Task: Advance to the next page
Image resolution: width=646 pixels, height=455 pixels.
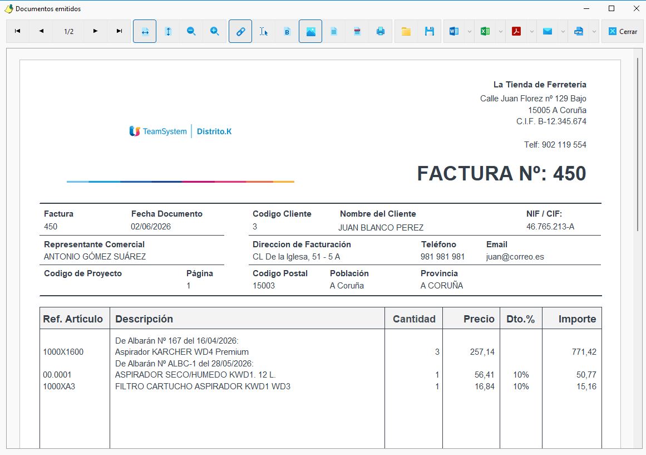Action: click(x=95, y=31)
